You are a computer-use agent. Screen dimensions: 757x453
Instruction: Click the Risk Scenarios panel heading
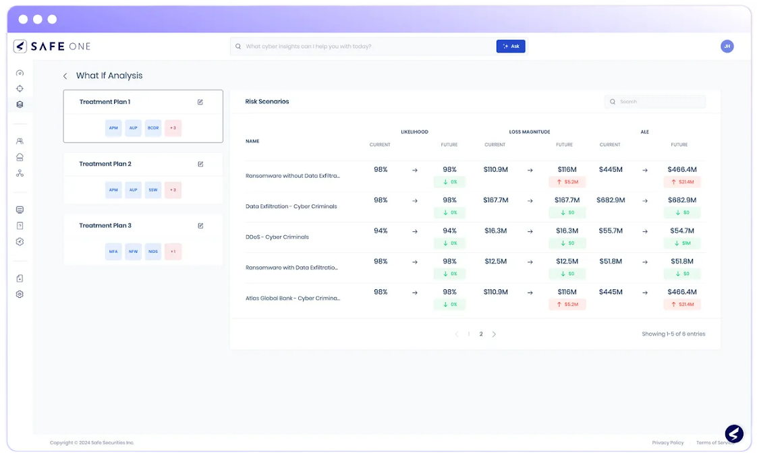[x=267, y=102]
